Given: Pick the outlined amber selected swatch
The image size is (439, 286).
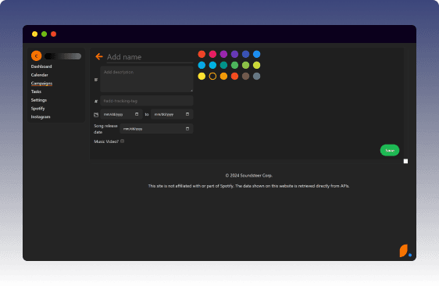Looking at the screenshot, I should tap(212, 77).
